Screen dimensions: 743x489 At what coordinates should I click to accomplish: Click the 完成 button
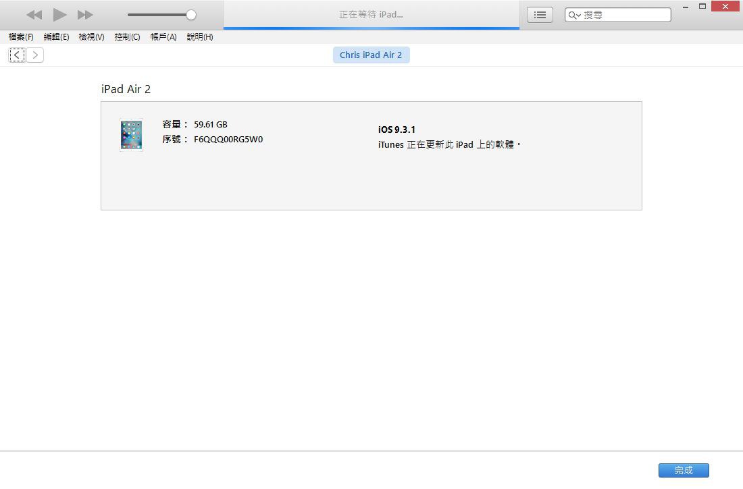684,470
